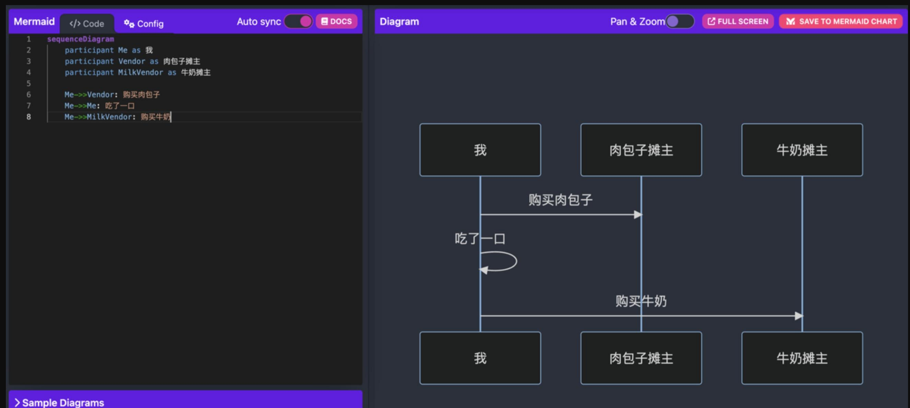Open the diagram in FULL SCREEN

point(738,21)
